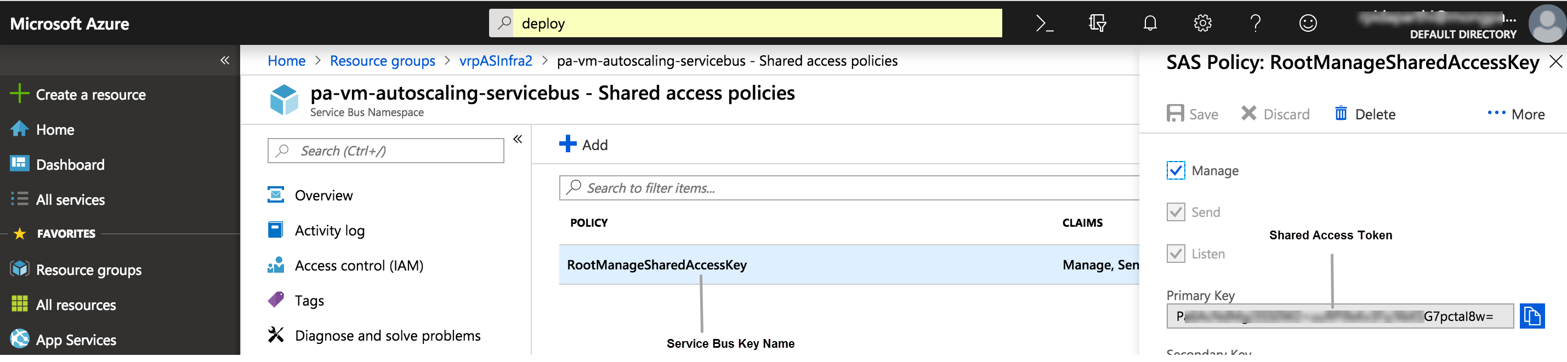Open the Activity log menu item

coord(329,231)
